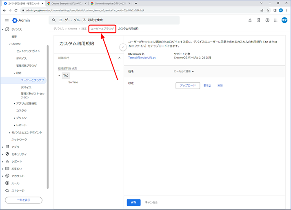
Task: Open the help question mark icon
Action: tap(267, 20)
